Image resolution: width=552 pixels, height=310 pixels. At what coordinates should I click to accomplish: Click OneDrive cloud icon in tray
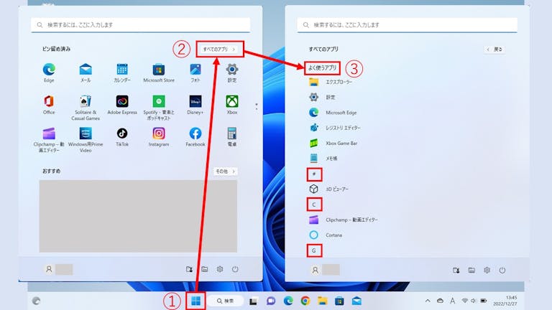(x=440, y=301)
